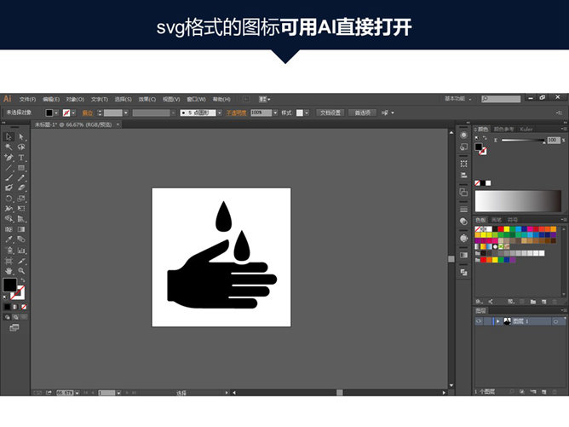This screenshot has height=427, width=569.
Task: Select the Selection arrow tool
Action: [9, 136]
